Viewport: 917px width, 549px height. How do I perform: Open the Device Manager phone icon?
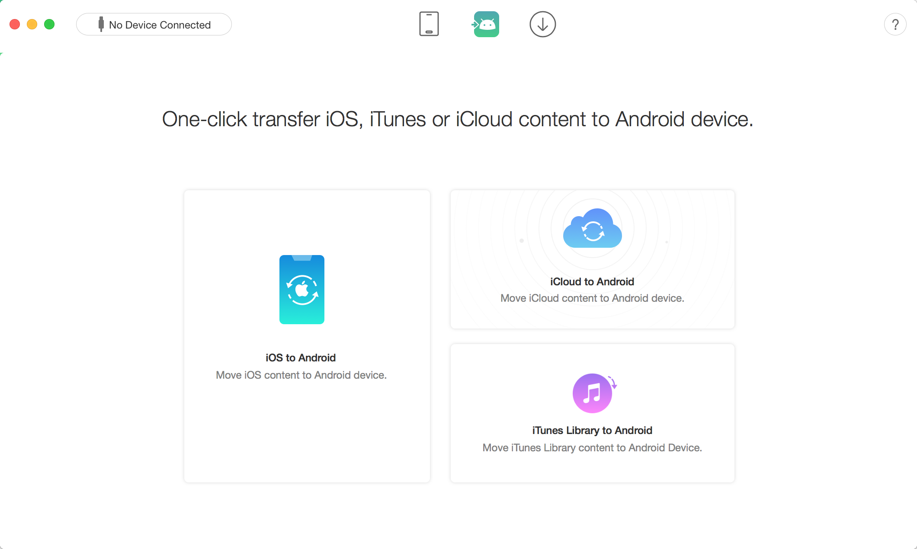click(x=429, y=24)
